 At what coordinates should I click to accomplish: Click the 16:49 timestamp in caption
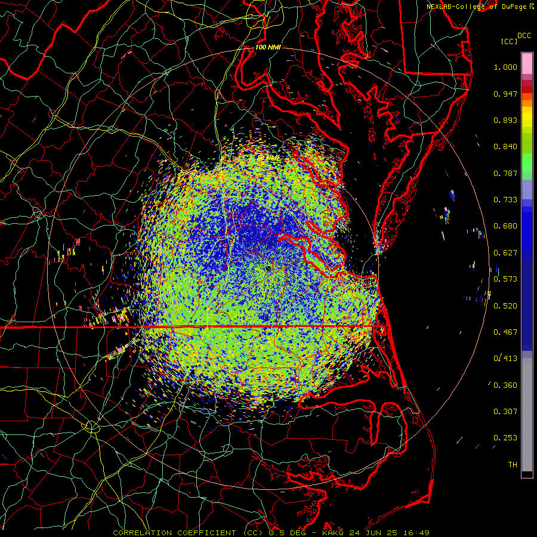[x=416, y=533]
